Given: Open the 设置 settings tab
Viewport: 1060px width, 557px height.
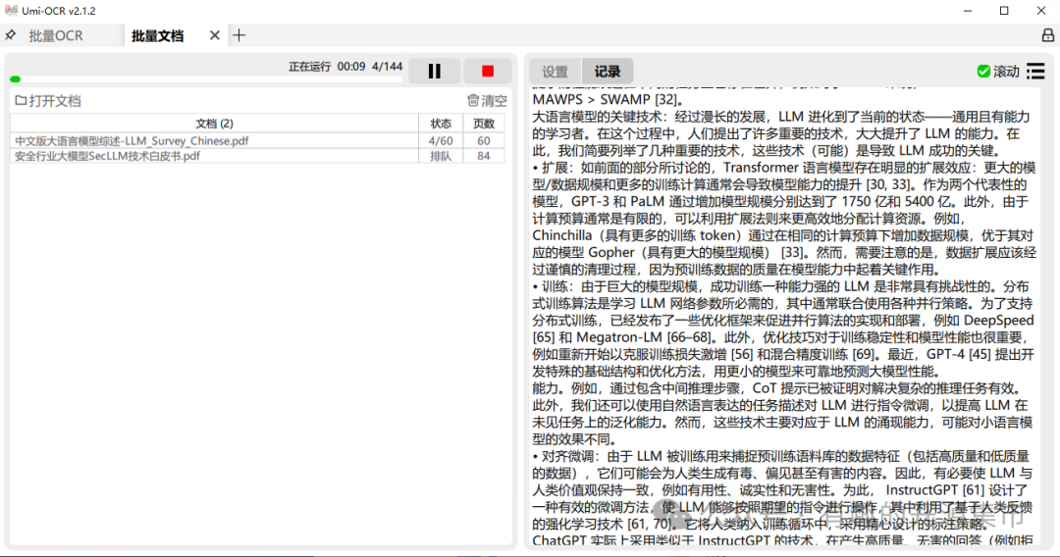Looking at the screenshot, I should [x=556, y=72].
